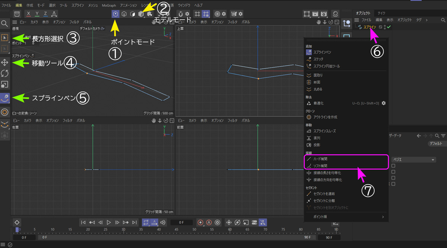Open the ベジエ spline type dropdown
Viewport: 447px width, 248px height.
(x=414, y=160)
